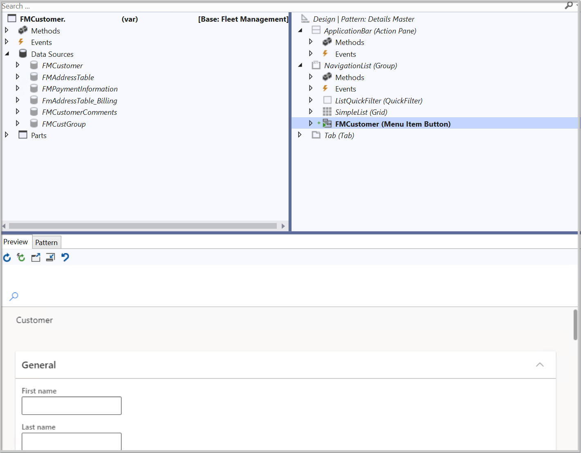
Task: Click the Last name input field
Action: coord(72,441)
